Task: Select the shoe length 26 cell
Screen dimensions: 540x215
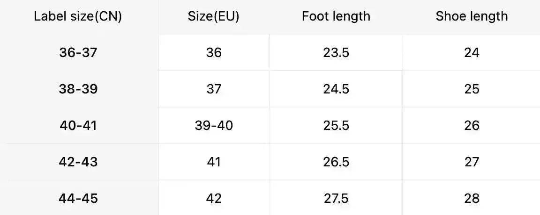Action: 472,125
